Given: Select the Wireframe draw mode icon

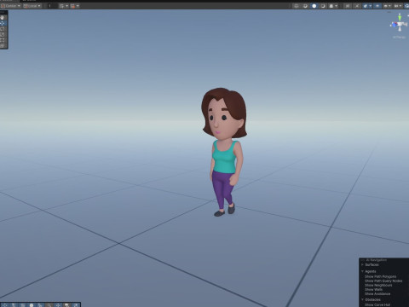Looking at the screenshot, I should click(x=297, y=6).
